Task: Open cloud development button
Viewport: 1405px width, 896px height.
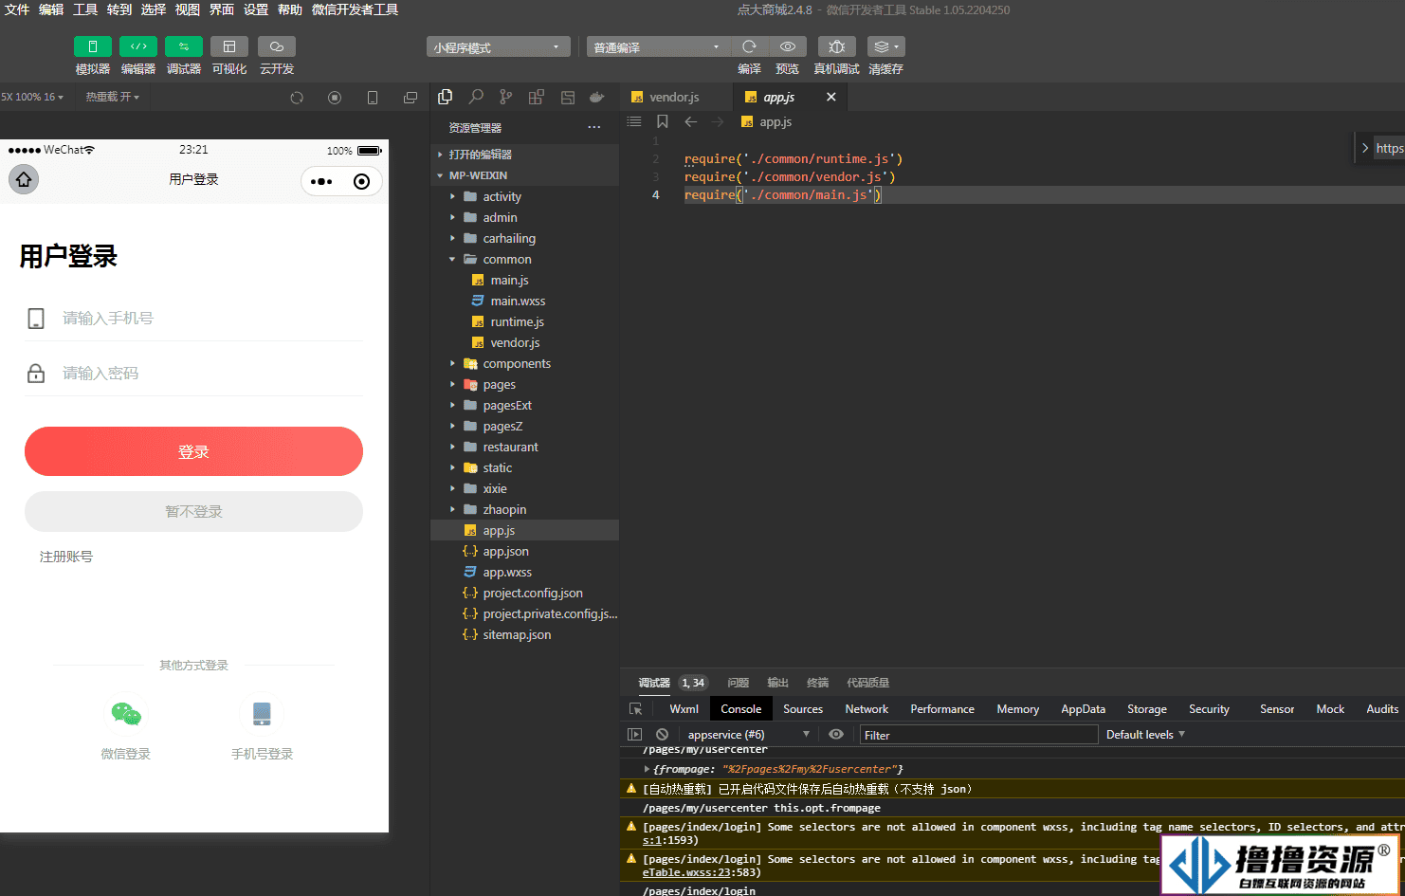Action: click(277, 46)
